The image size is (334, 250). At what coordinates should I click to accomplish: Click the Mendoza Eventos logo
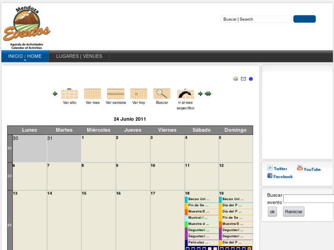click(x=27, y=28)
